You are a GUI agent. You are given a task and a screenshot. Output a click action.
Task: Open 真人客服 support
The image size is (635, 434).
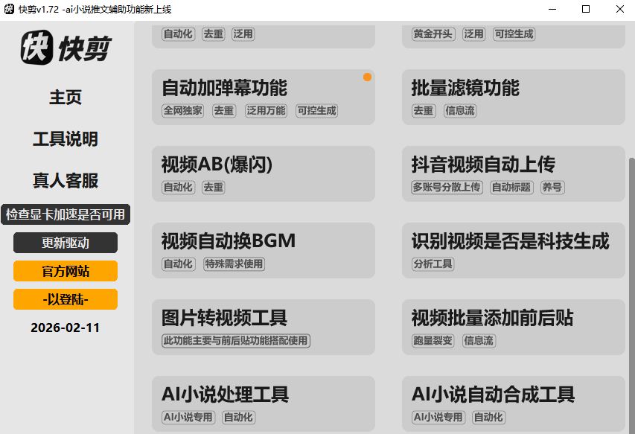pos(66,181)
